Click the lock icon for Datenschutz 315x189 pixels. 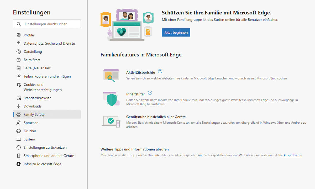click(x=18, y=43)
